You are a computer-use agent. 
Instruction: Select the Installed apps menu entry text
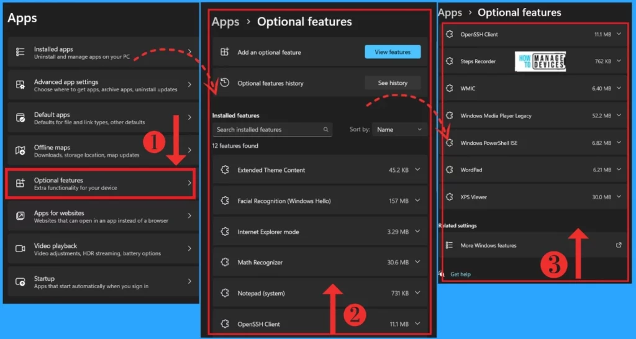(x=53, y=49)
